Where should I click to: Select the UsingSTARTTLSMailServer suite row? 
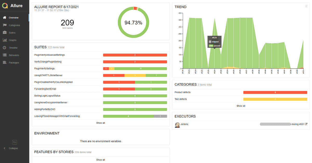(48, 75)
